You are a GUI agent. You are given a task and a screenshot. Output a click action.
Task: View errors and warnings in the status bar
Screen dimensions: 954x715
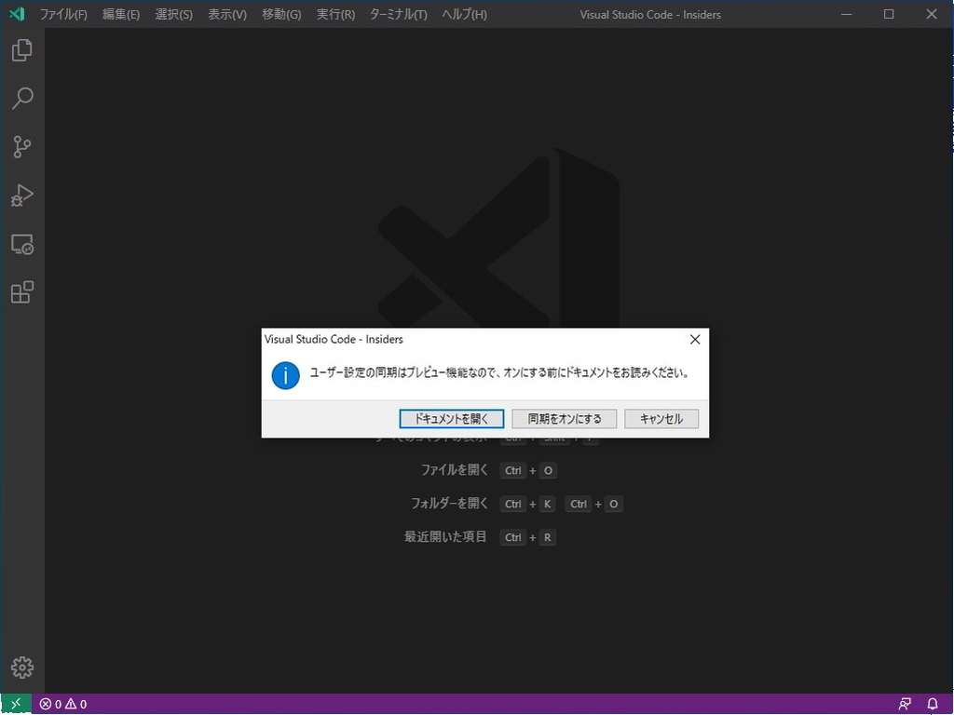(x=61, y=704)
